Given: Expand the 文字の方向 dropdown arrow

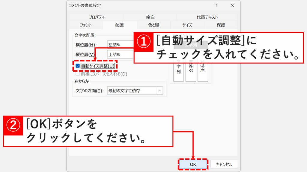Looking at the screenshot, I should click(159, 90).
